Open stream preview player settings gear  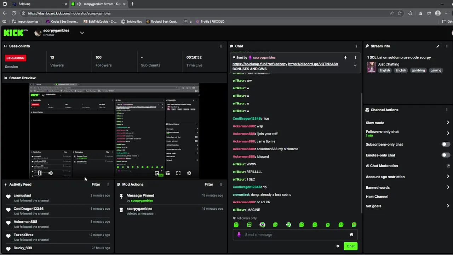point(189,173)
